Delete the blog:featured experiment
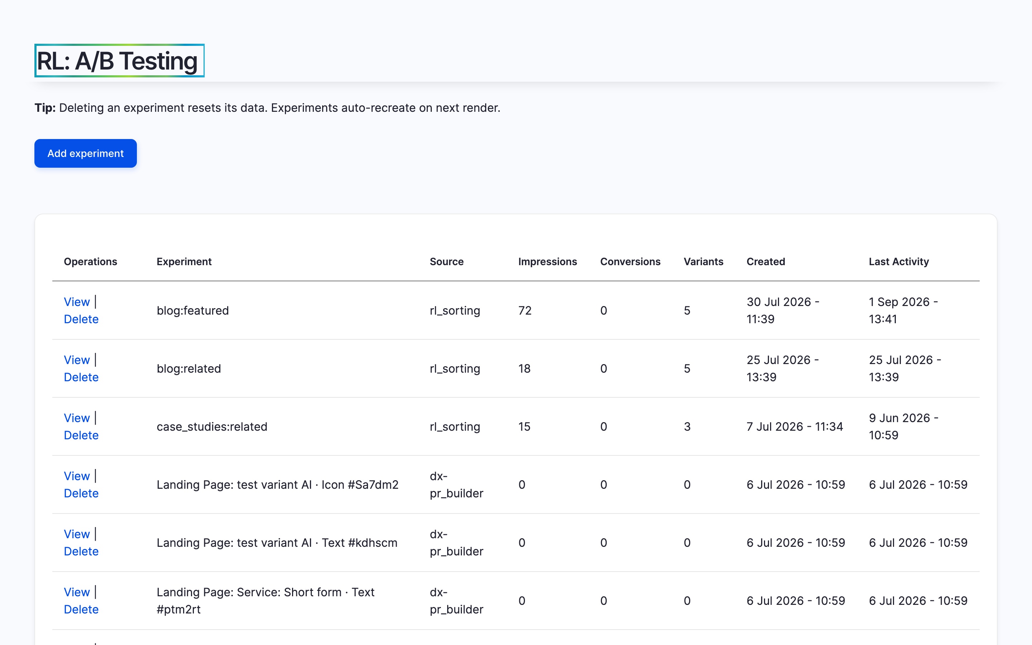Screen dimensions: 1032x645 (x=81, y=319)
